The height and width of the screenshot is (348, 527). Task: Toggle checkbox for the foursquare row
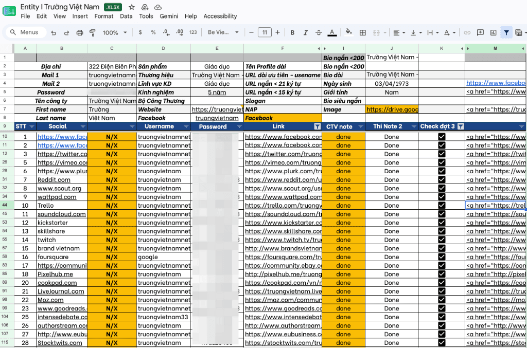coord(442,257)
